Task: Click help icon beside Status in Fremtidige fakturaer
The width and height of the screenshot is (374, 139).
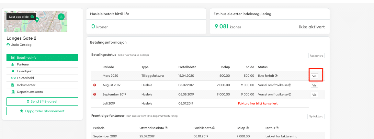Action: 277,128
